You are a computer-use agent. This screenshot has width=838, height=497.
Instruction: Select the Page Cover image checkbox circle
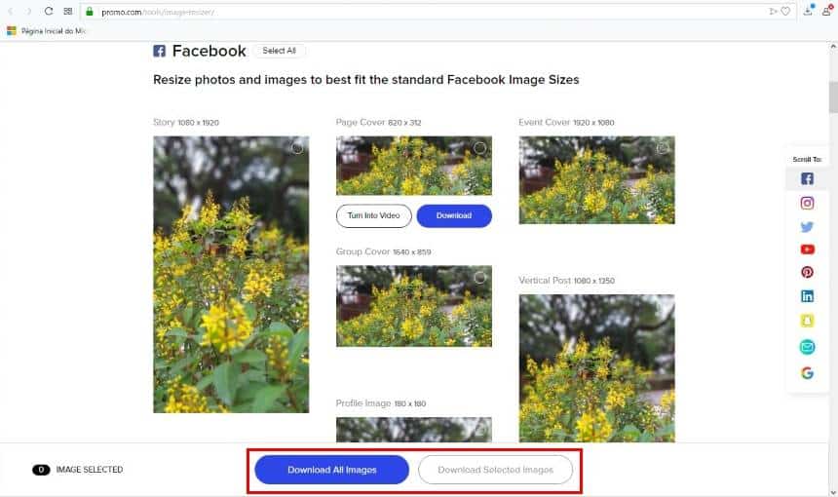(480, 148)
